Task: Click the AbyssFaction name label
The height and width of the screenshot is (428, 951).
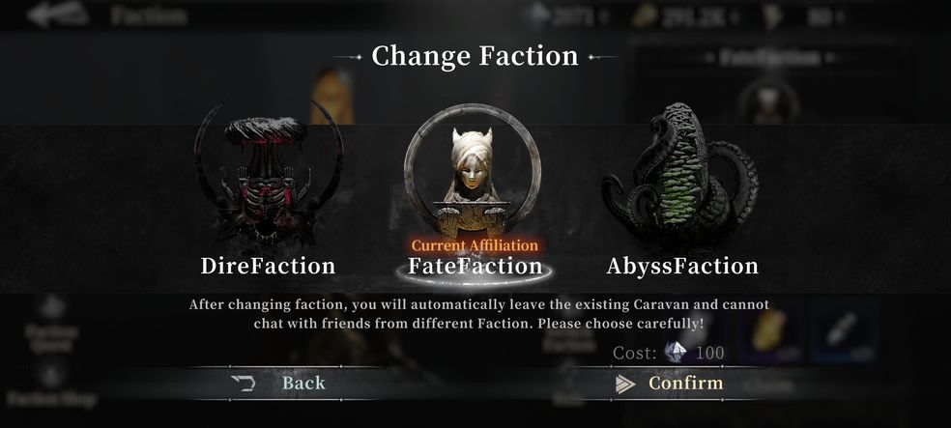Action: click(x=682, y=266)
